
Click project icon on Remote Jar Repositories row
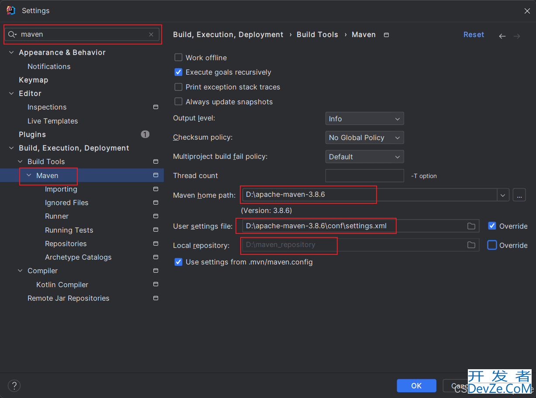pos(156,298)
